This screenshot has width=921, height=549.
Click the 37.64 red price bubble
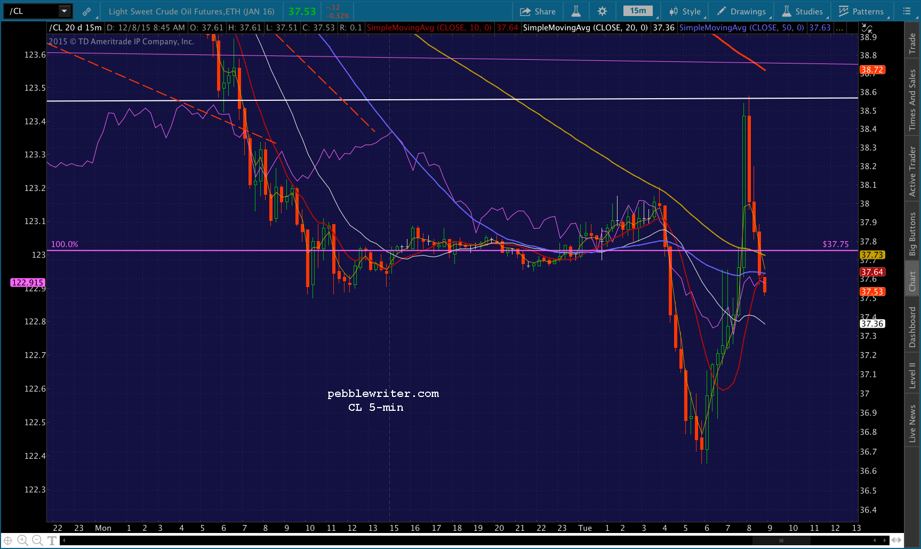pos(872,272)
